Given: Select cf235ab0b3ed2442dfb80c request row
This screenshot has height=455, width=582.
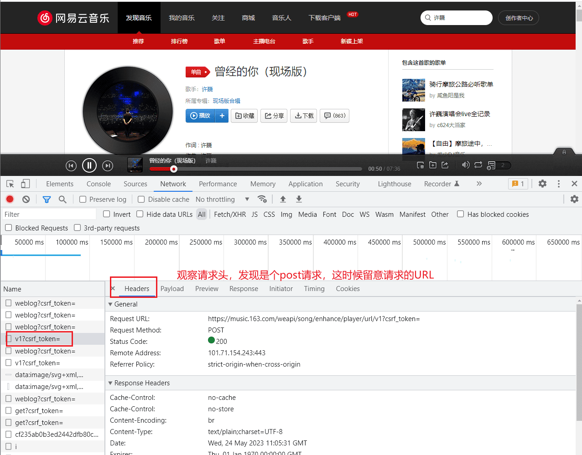Looking at the screenshot, I should click(52, 435).
